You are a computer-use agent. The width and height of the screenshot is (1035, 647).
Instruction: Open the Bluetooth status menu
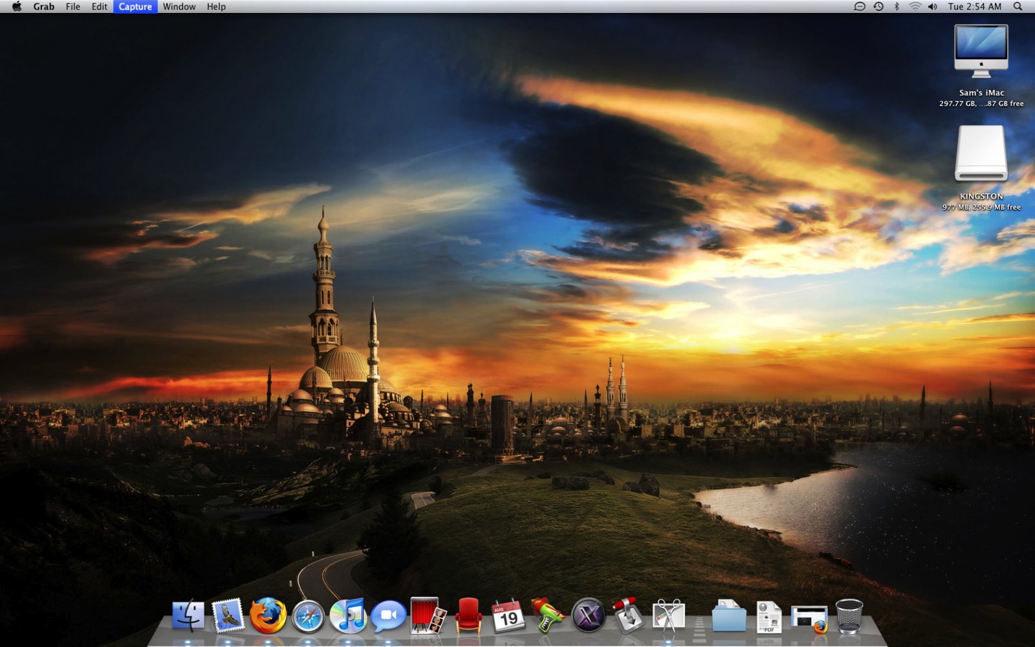tap(897, 6)
